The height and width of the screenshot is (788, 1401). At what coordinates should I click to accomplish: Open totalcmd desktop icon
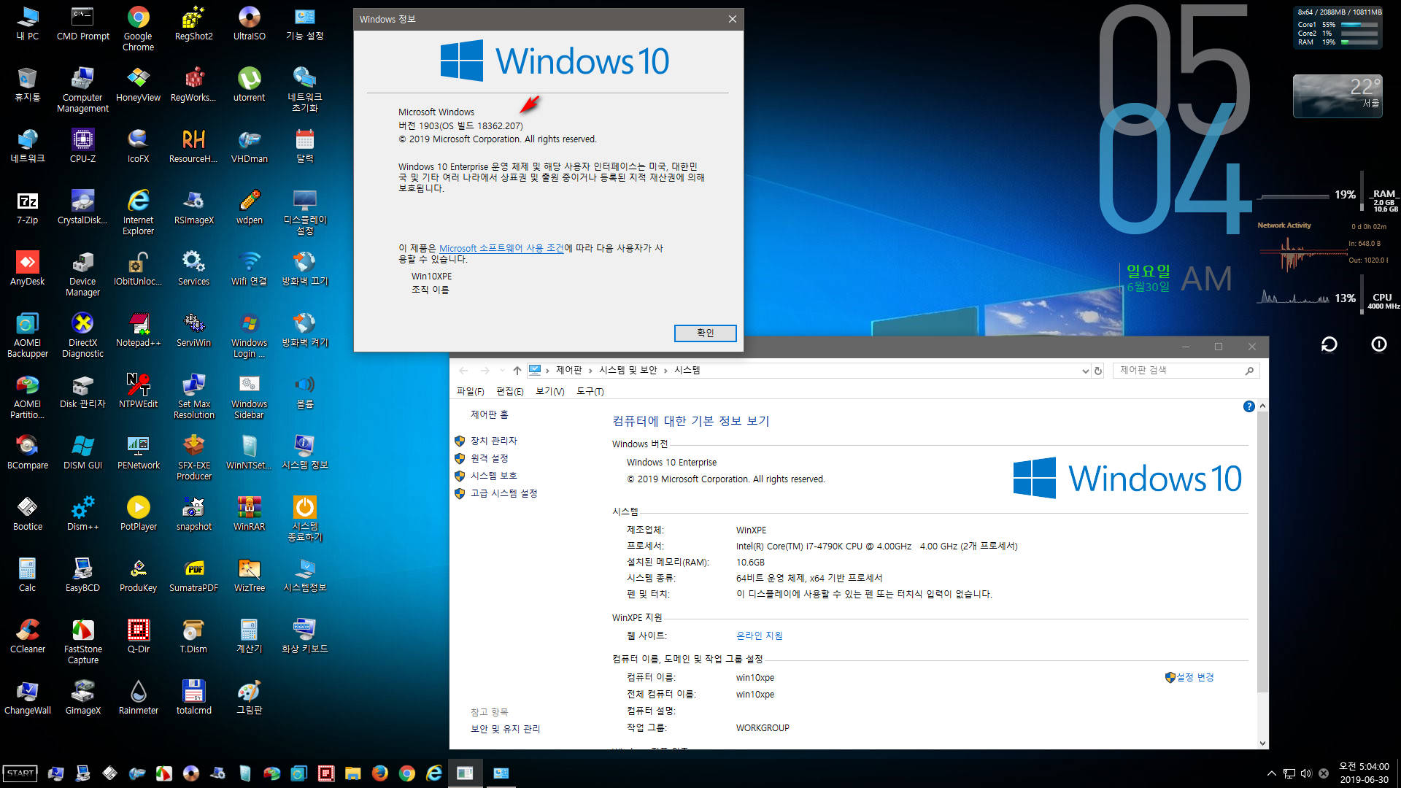click(x=193, y=698)
